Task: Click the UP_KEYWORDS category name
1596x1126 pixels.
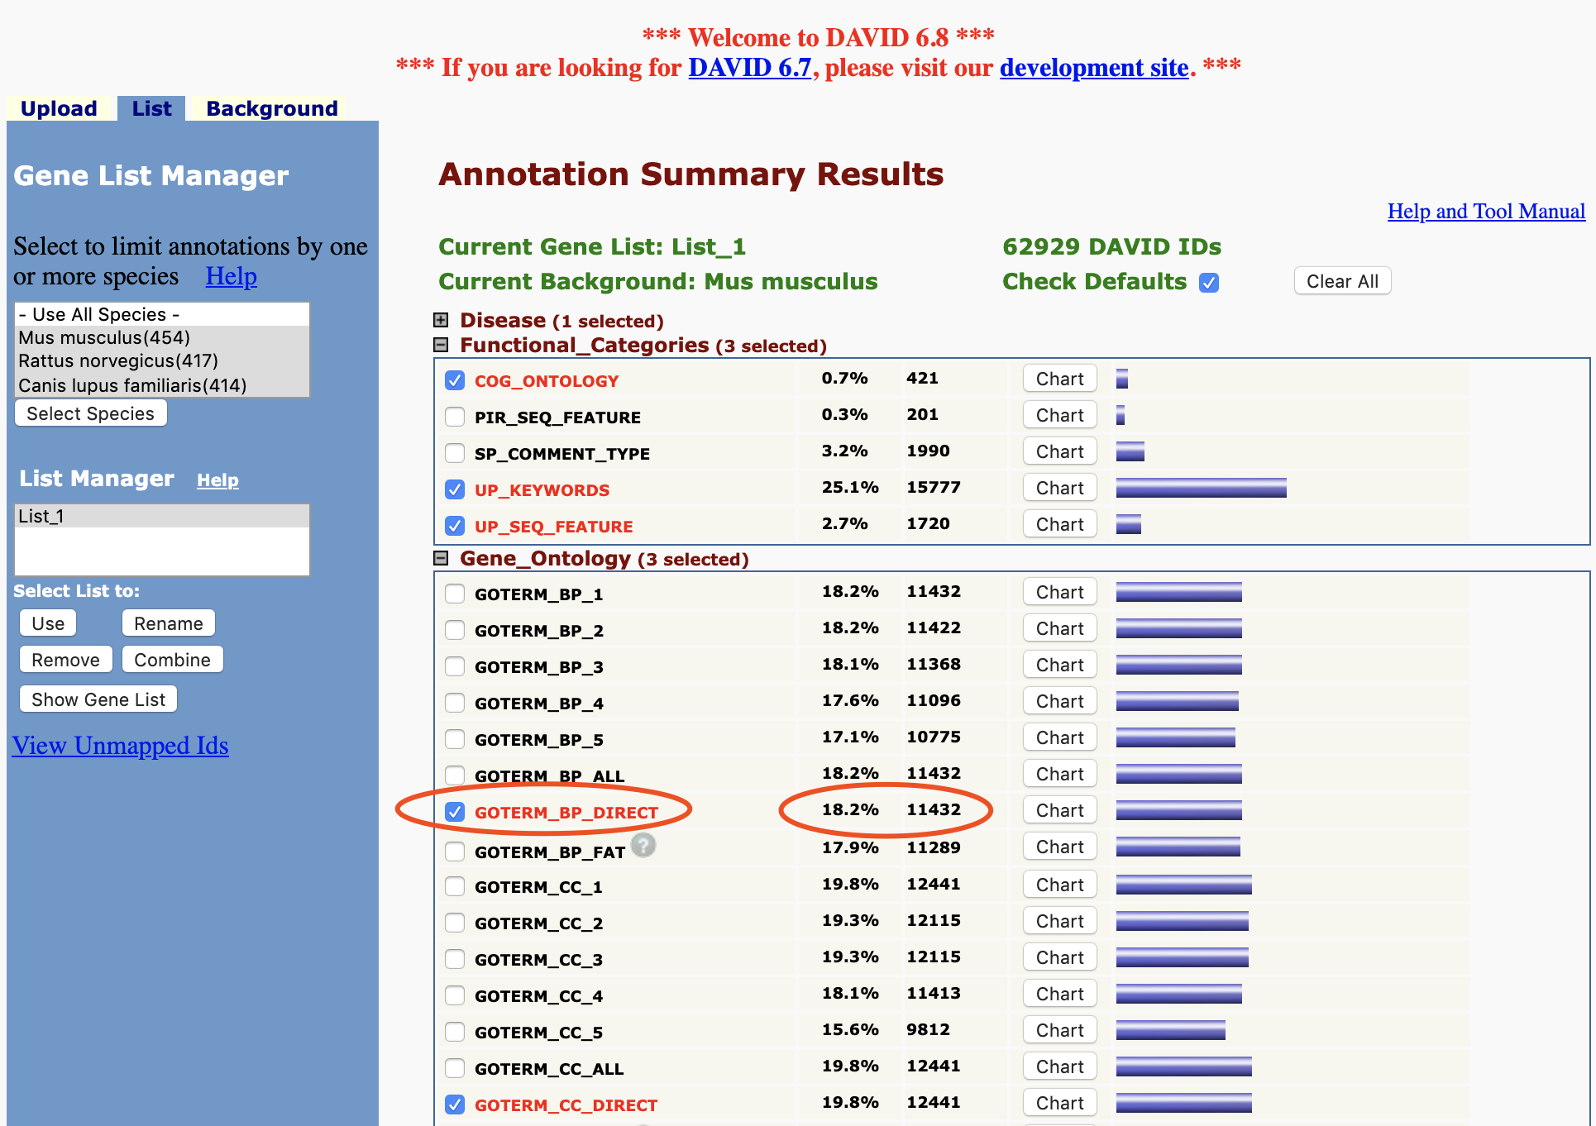Action: click(x=542, y=490)
